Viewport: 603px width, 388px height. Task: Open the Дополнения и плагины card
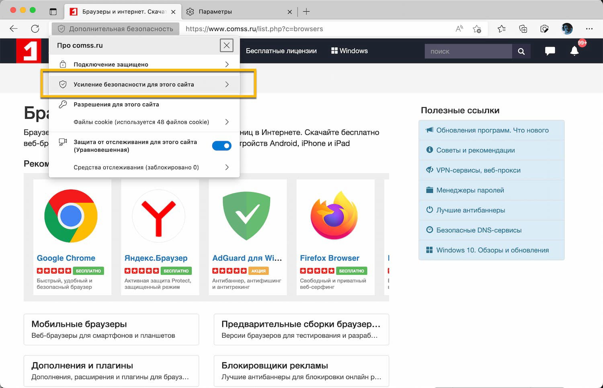[111, 371]
